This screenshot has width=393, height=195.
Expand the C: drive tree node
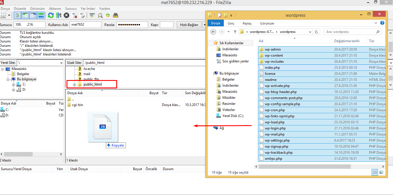click(x=13, y=84)
